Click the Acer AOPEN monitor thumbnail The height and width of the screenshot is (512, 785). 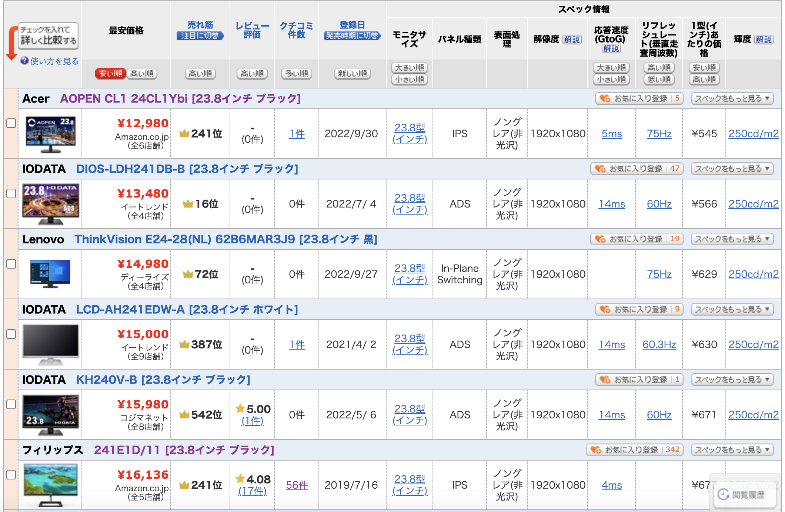[51, 134]
